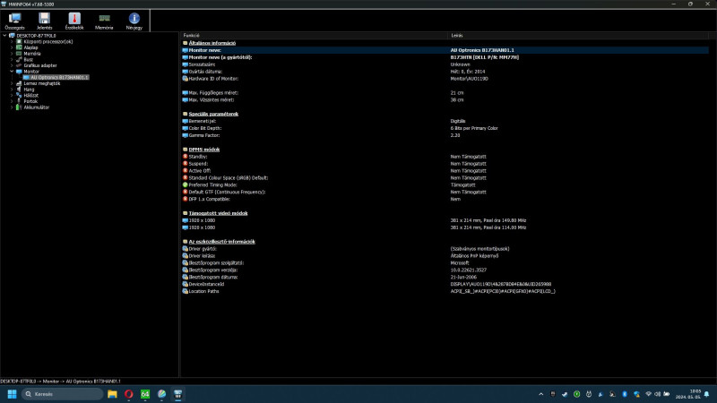This screenshot has width=717, height=403.
Task: Select the Color Bit Depth row
Action: [445, 128]
